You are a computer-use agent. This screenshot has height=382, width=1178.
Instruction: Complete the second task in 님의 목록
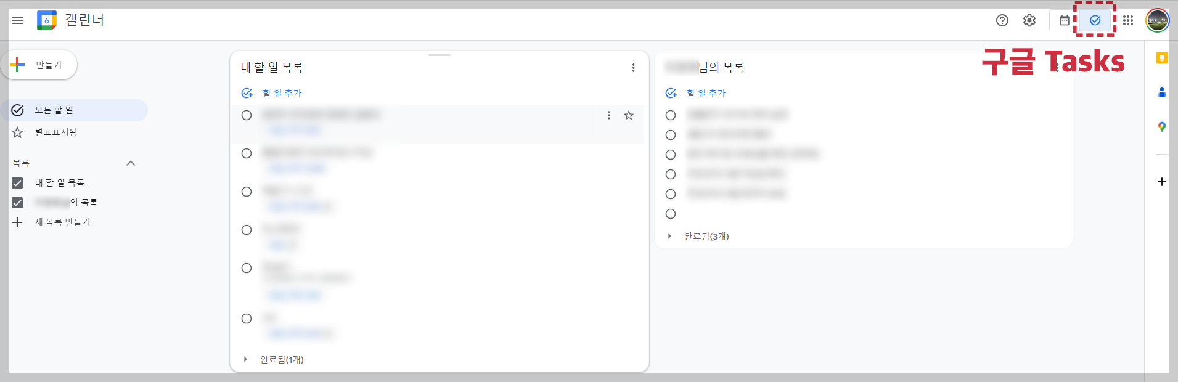(x=671, y=135)
